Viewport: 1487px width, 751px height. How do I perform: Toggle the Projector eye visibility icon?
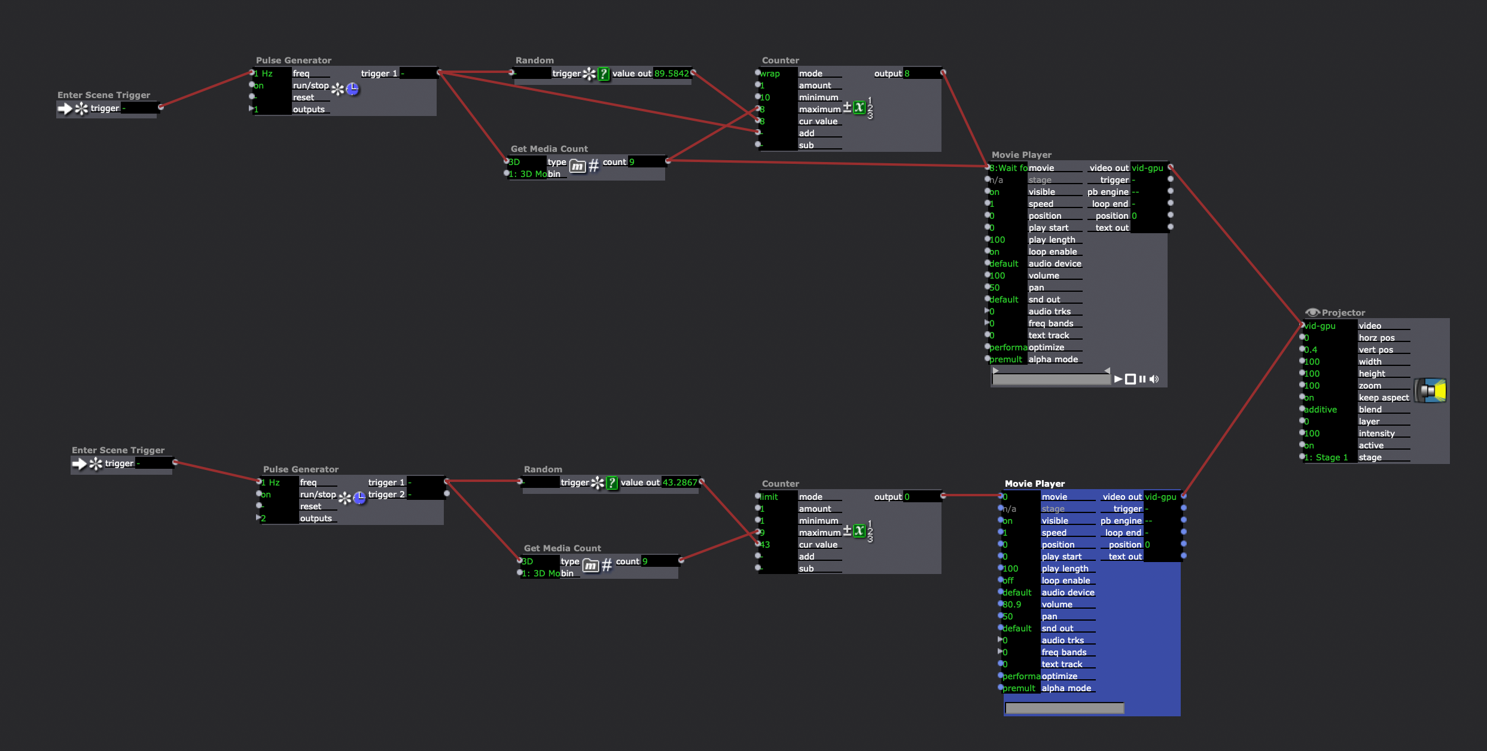(1312, 313)
